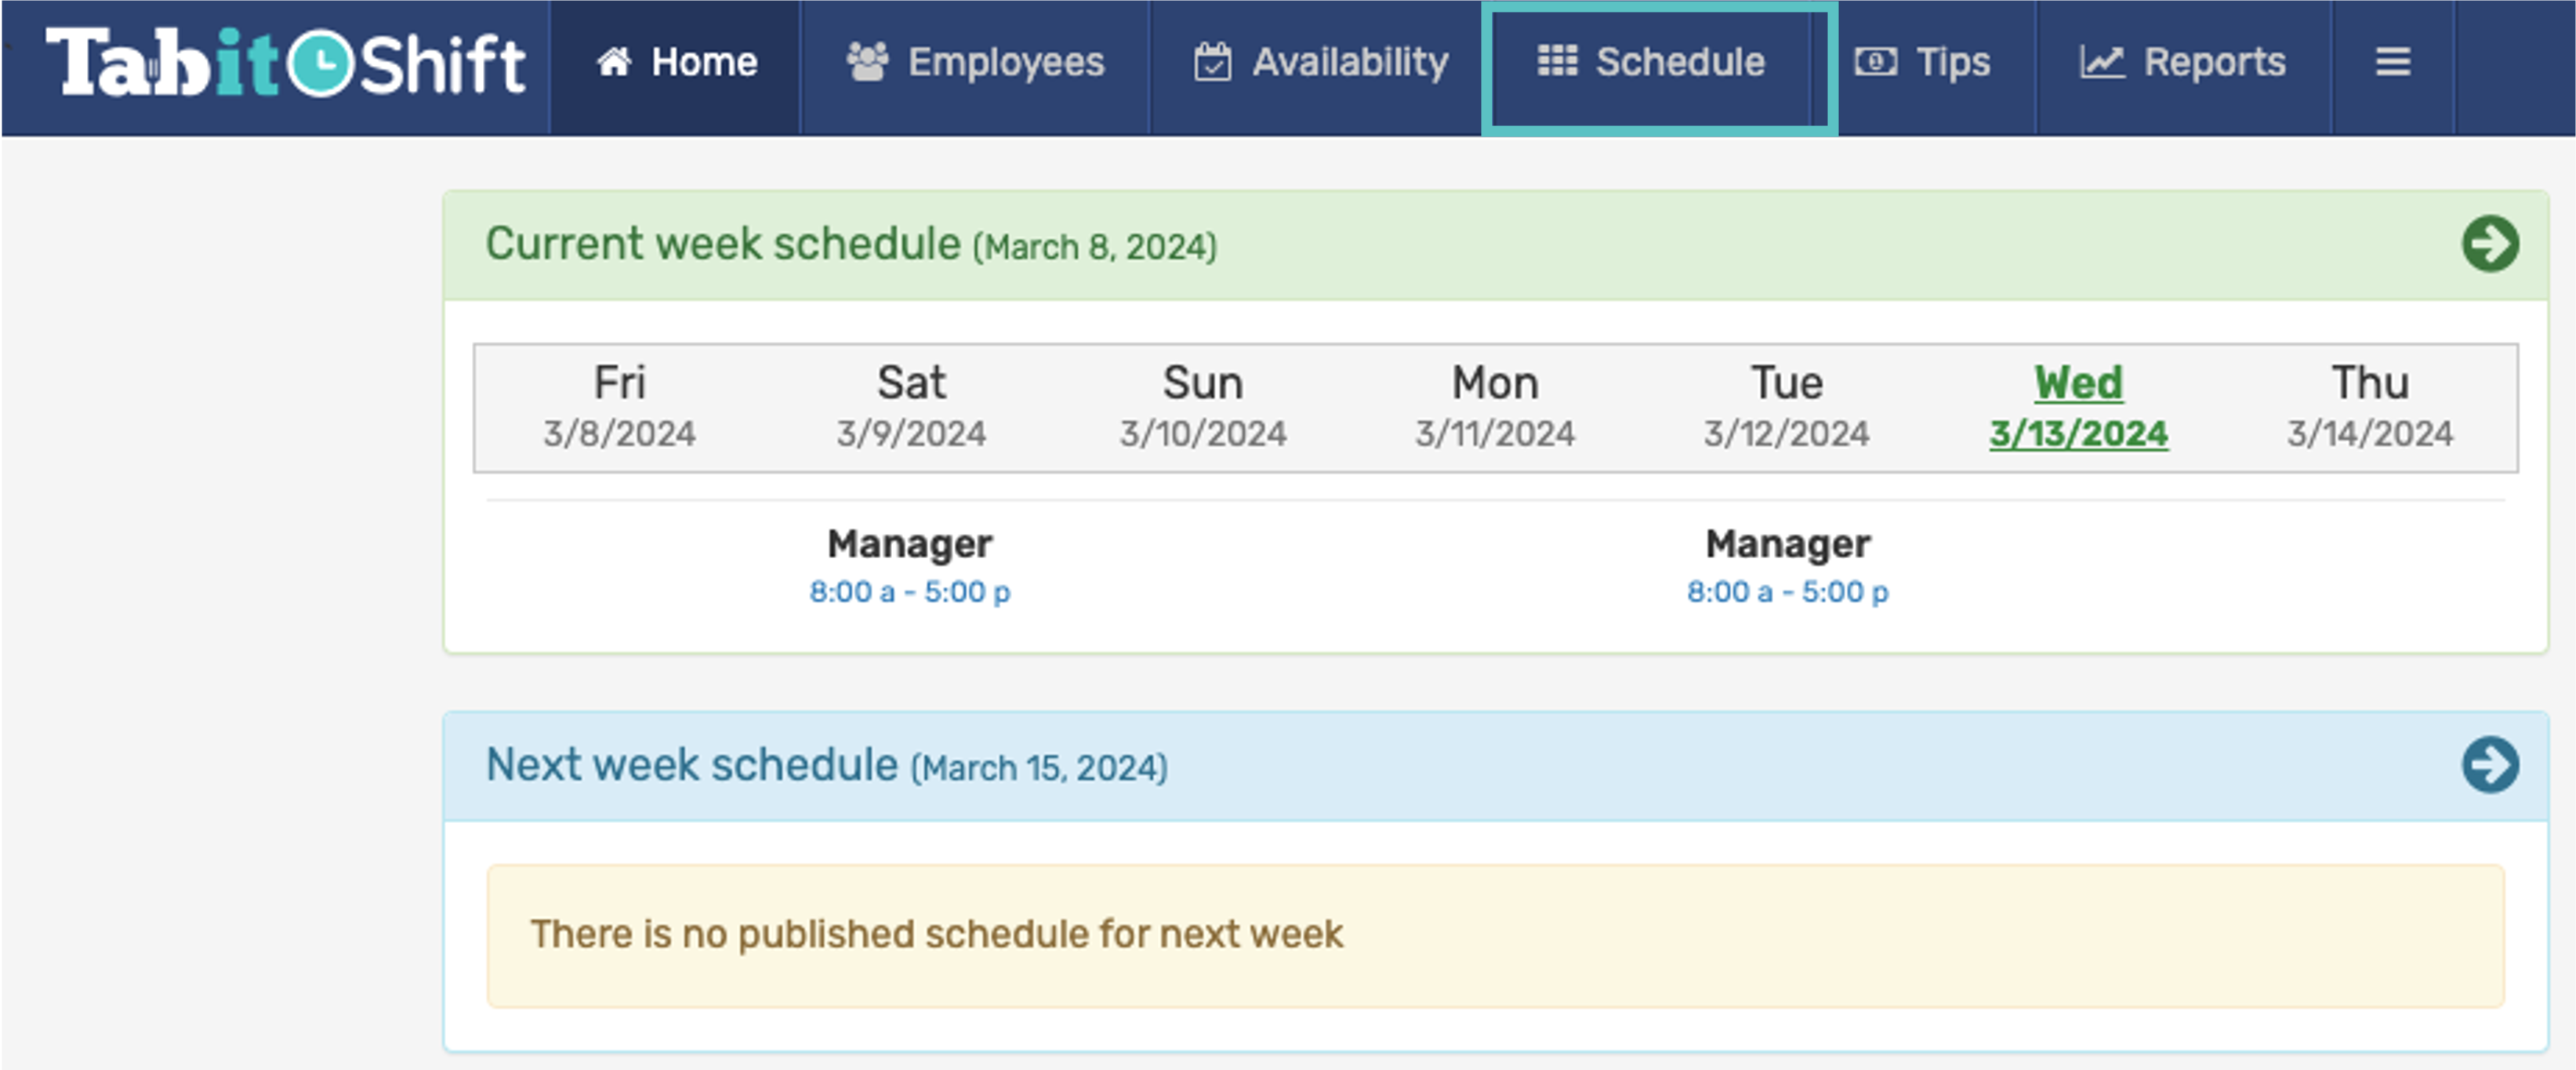Click the Reports chart icon
Viewport: 2576px width, 1070px height.
point(2102,62)
